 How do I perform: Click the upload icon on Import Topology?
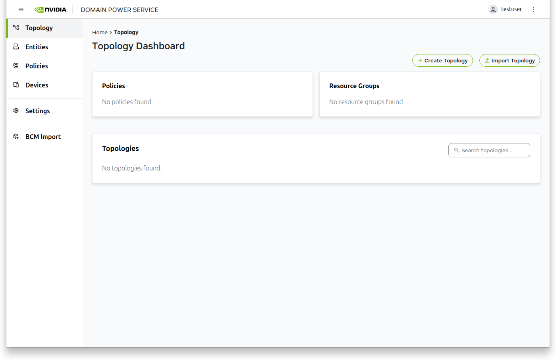coord(487,60)
